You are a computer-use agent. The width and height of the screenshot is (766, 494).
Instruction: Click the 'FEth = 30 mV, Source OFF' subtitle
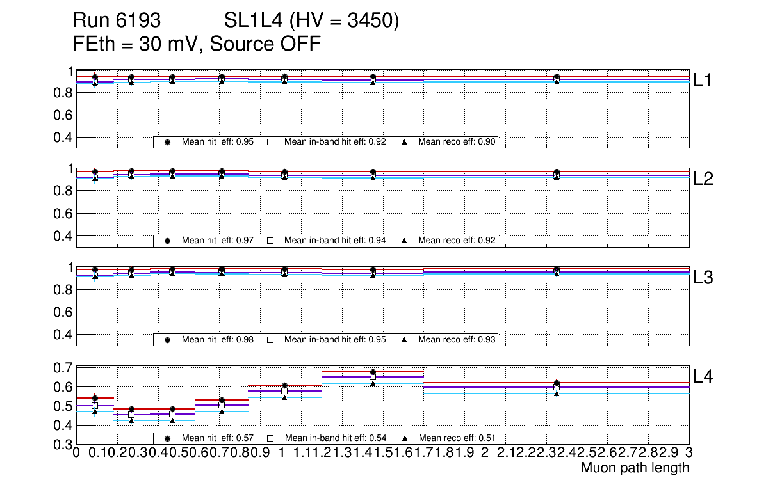pyautogui.click(x=197, y=44)
